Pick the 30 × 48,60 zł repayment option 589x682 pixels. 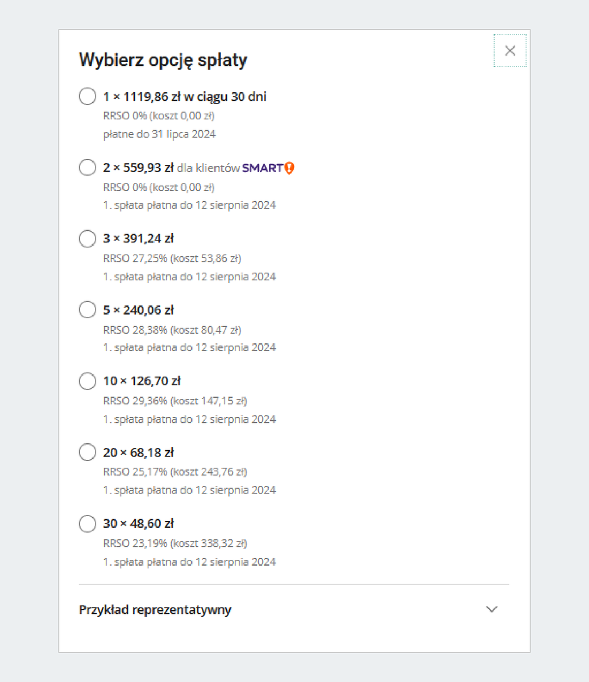tap(87, 523)
